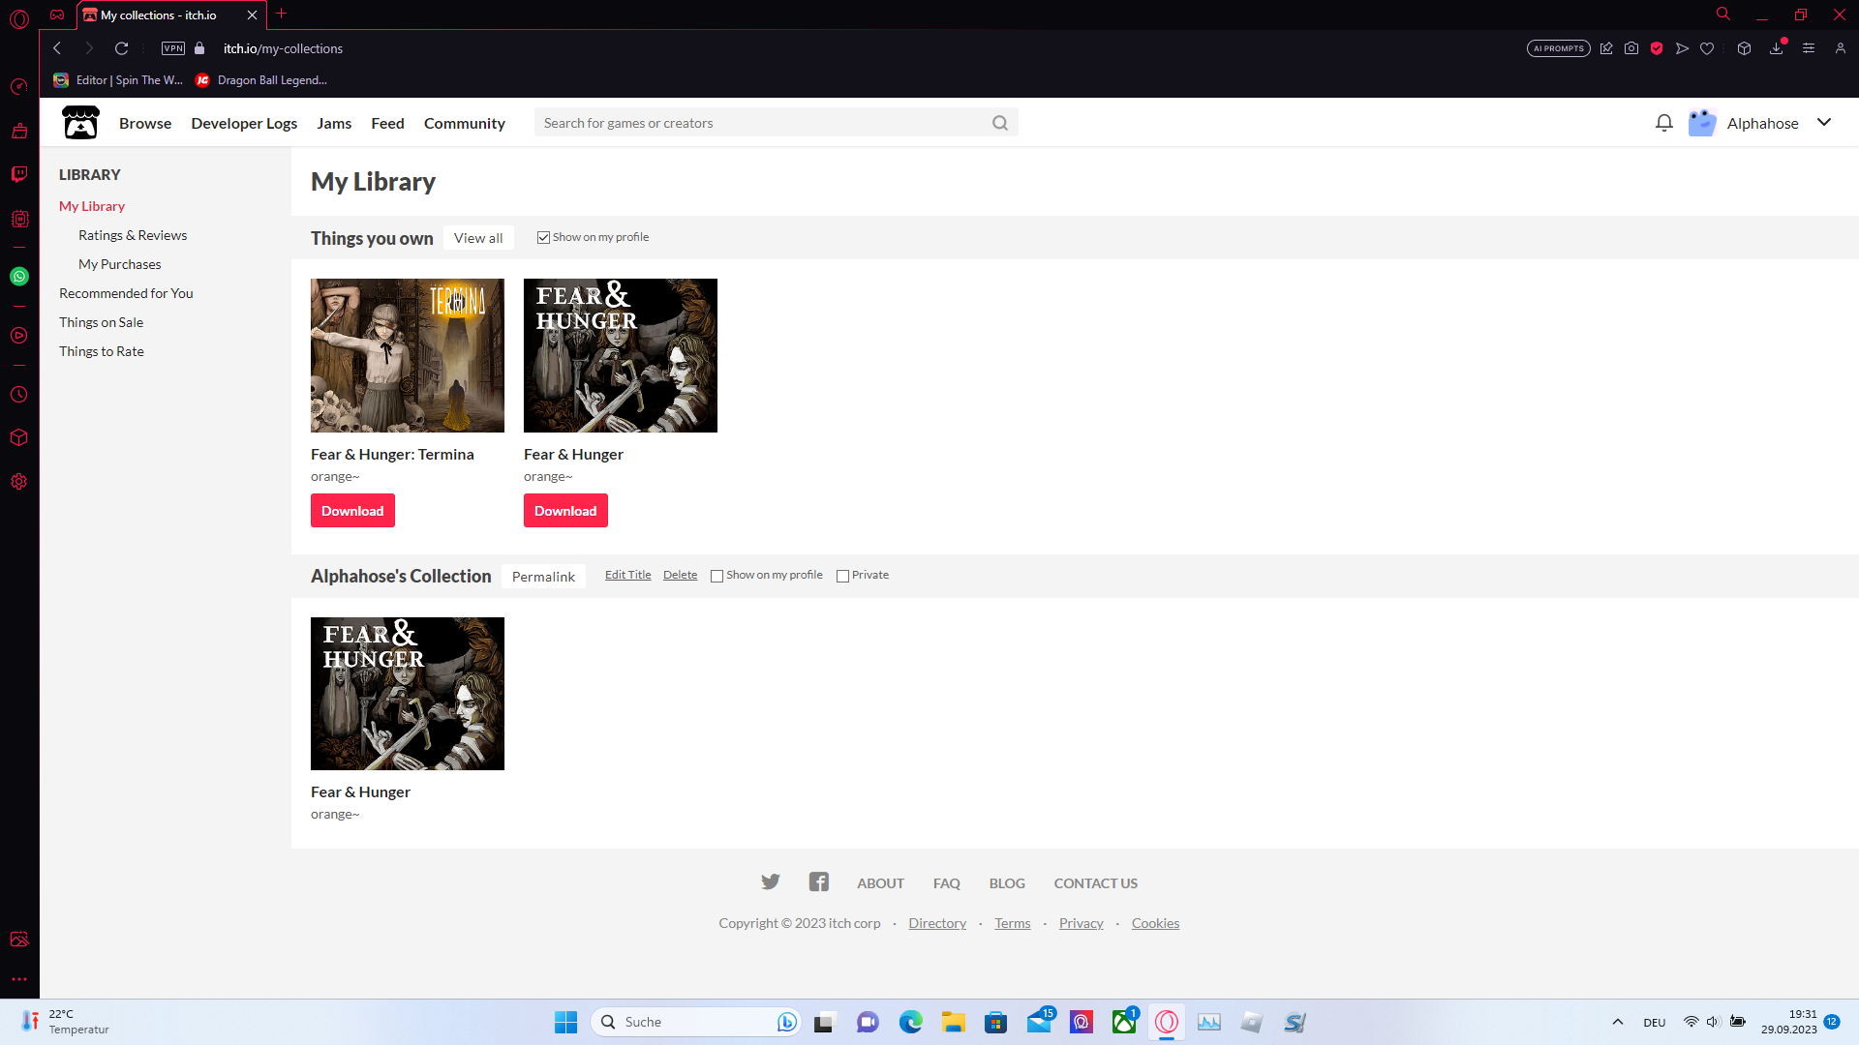Click the View all link for Things you own
This screenshot has height=1045, width=1859.
point(476,237)
